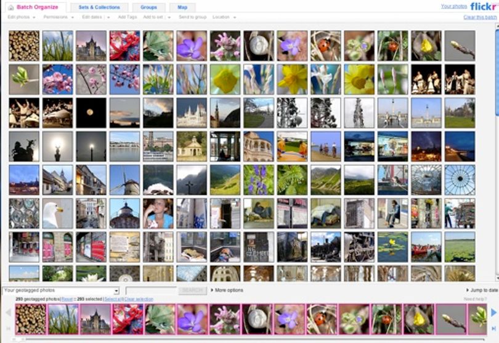This screenshot has height=343, width=499.
Task: Advance the filmstrip with the blue right arrow
Action: pyautogui.click(x=493, y=312)
